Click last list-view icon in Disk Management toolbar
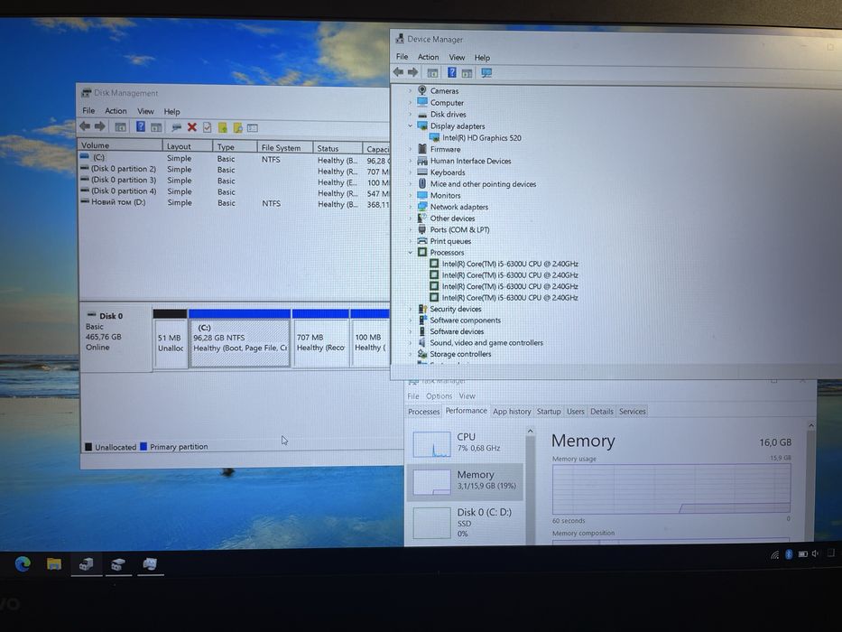 click(253, 128)
